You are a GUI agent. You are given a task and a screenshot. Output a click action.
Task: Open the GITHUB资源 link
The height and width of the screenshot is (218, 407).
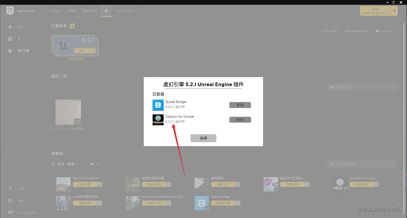point(329,31)
